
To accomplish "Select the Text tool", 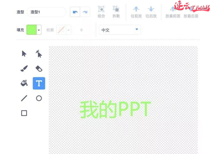I will 39,83.
